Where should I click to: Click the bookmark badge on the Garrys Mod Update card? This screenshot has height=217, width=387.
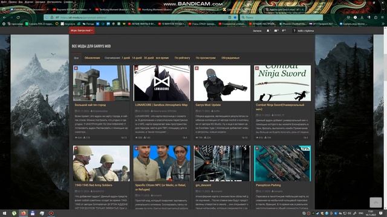[197, 68]
